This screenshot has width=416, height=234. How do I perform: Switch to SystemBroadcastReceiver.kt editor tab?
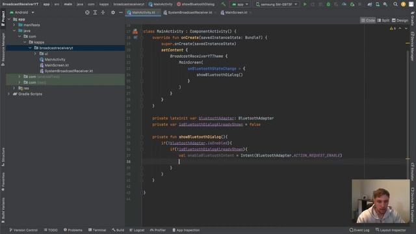click(x=190, y=12)
